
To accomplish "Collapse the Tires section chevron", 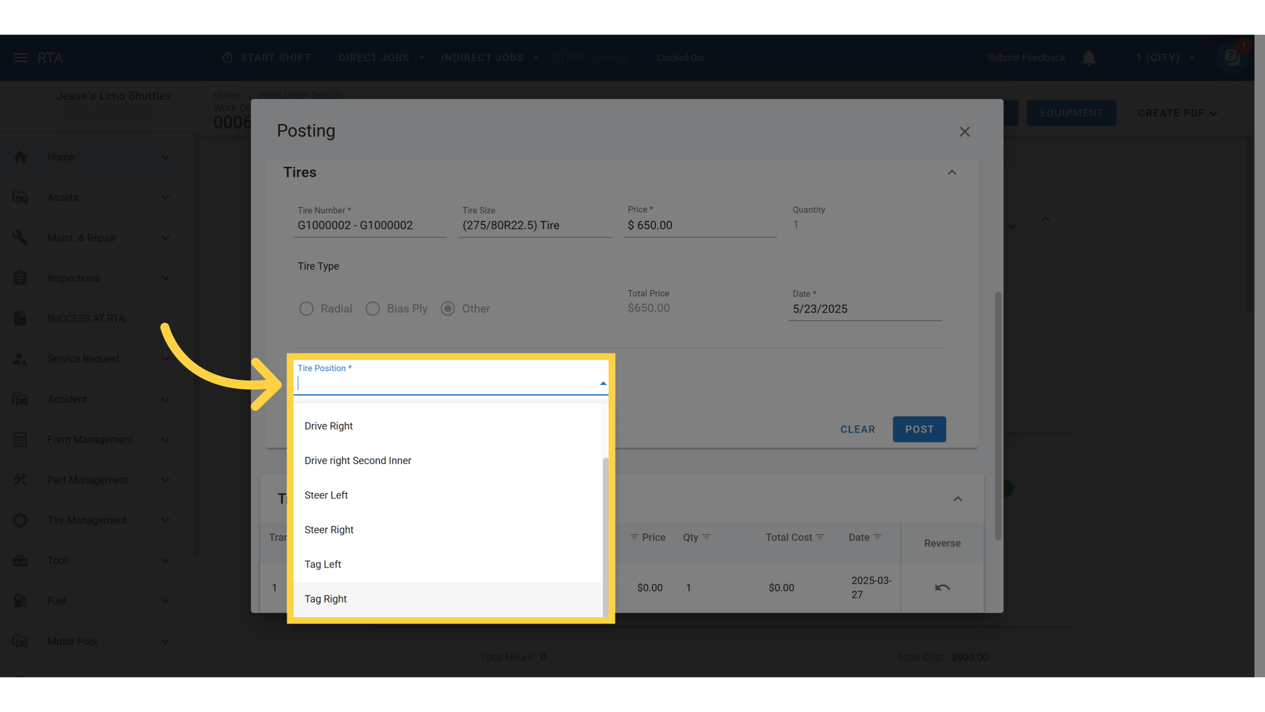I will [951, 173].
